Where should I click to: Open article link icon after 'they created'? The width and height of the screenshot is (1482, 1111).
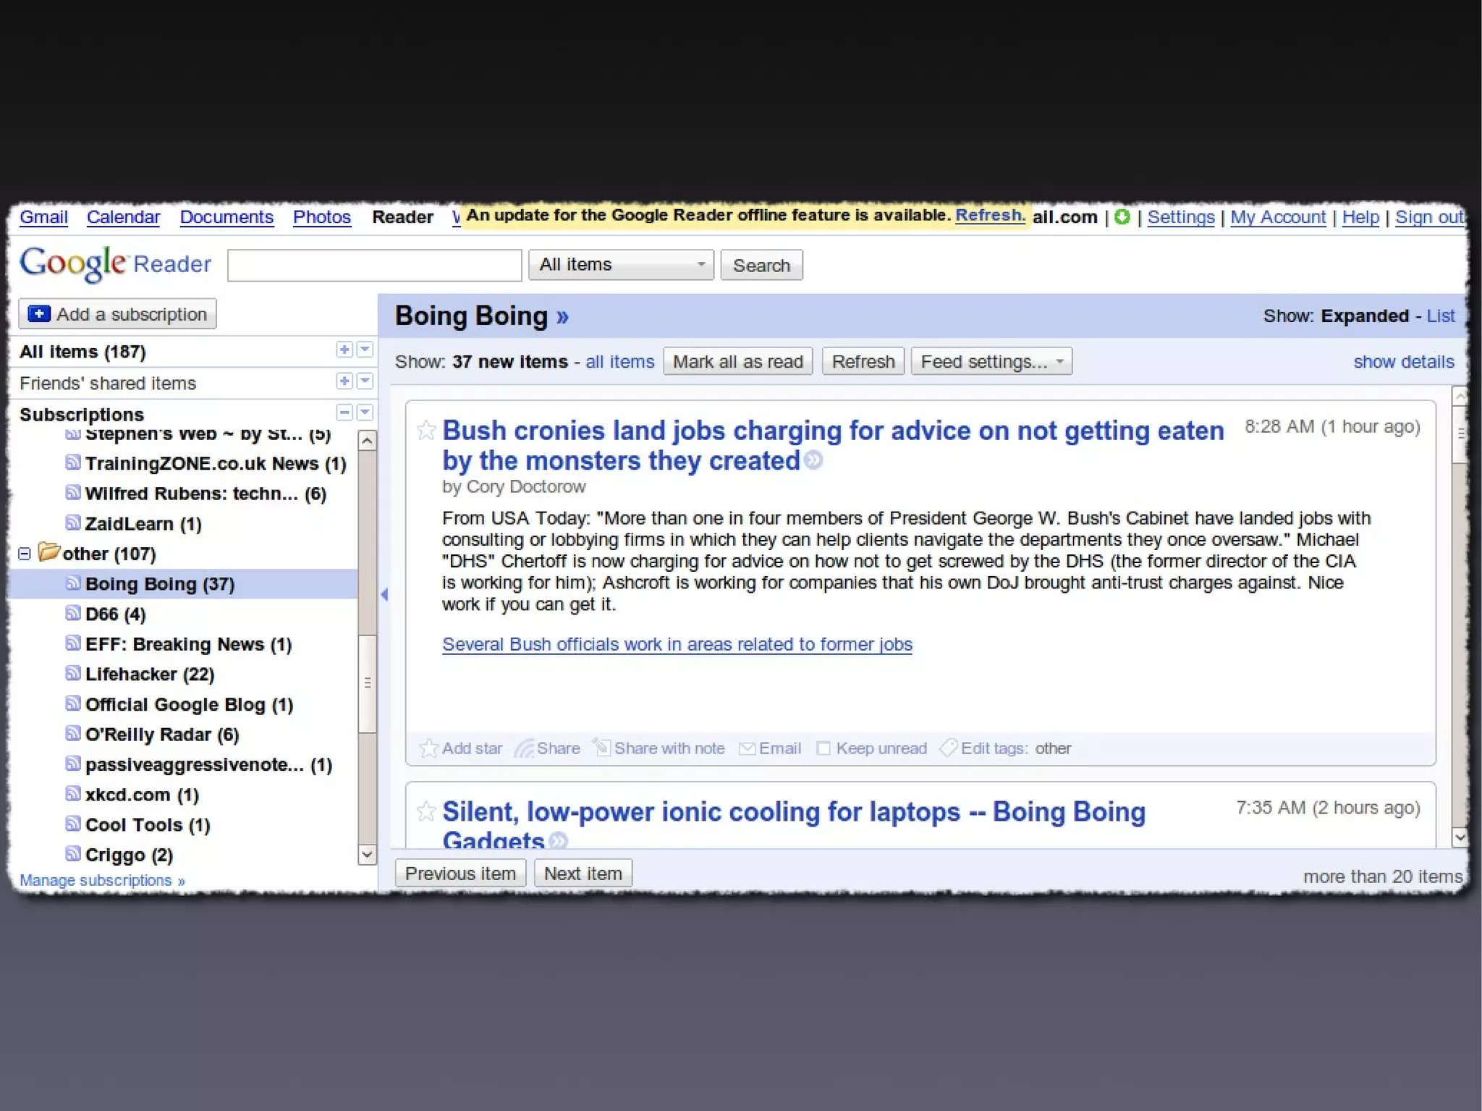(813, 460)
